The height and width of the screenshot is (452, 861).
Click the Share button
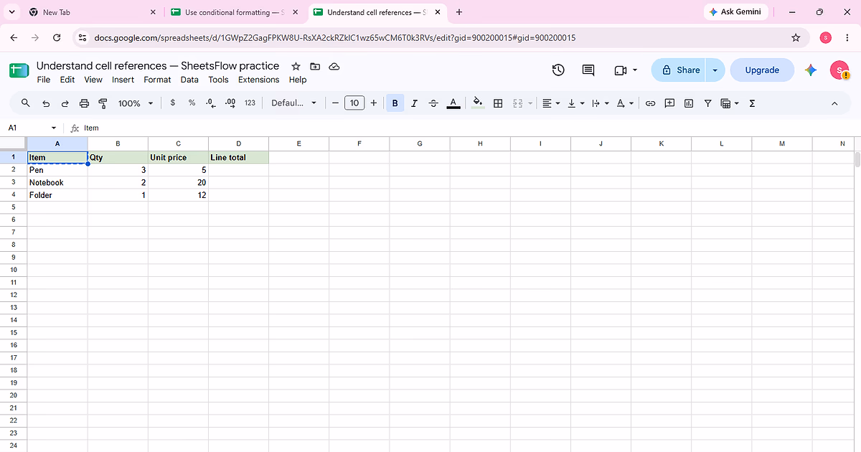tap(679, 70)
